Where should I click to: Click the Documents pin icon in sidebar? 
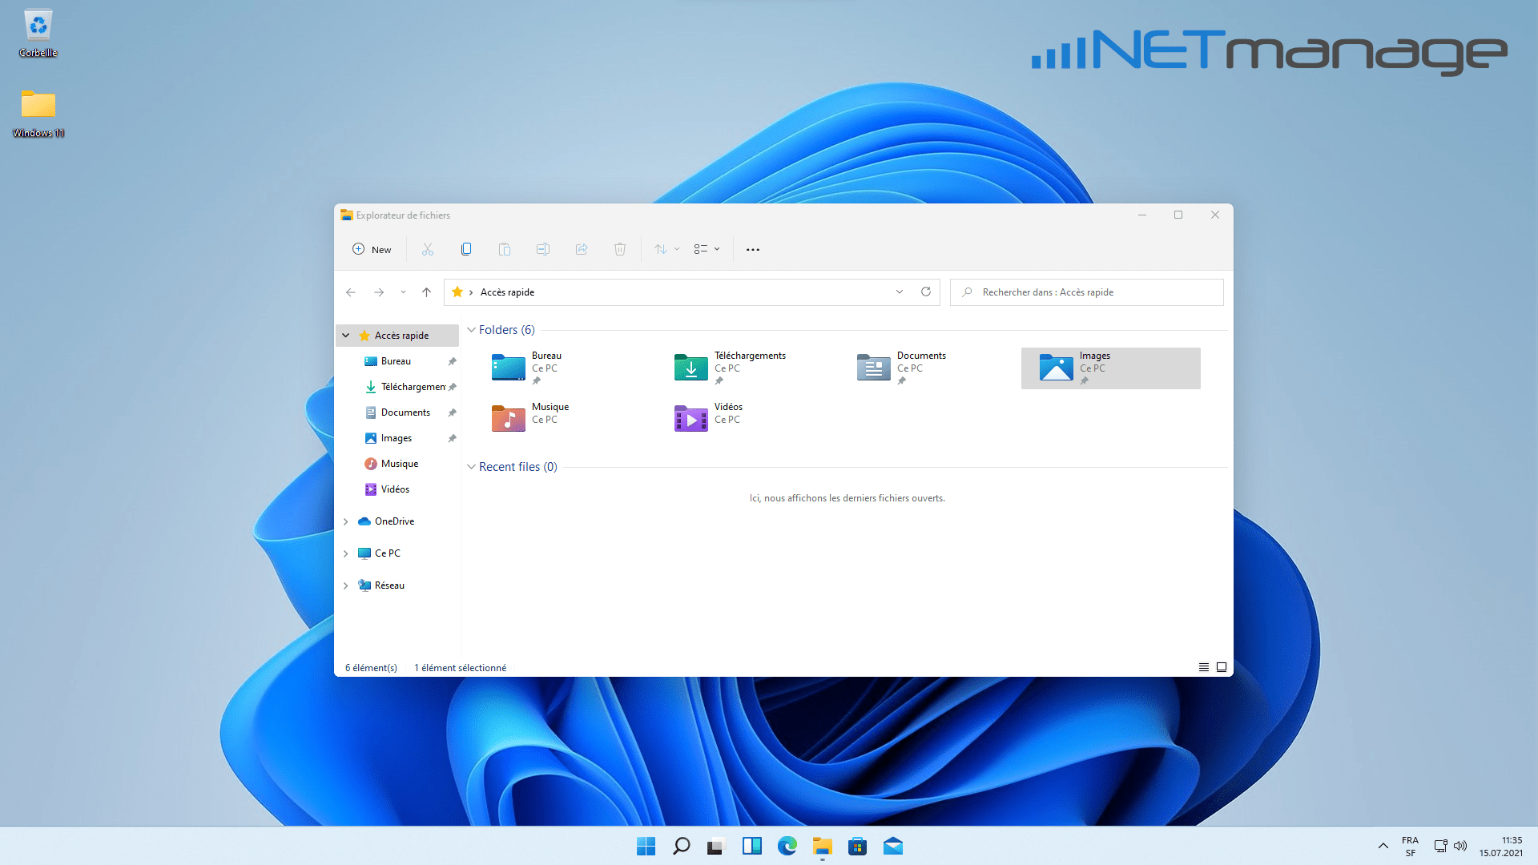(452, 412)
